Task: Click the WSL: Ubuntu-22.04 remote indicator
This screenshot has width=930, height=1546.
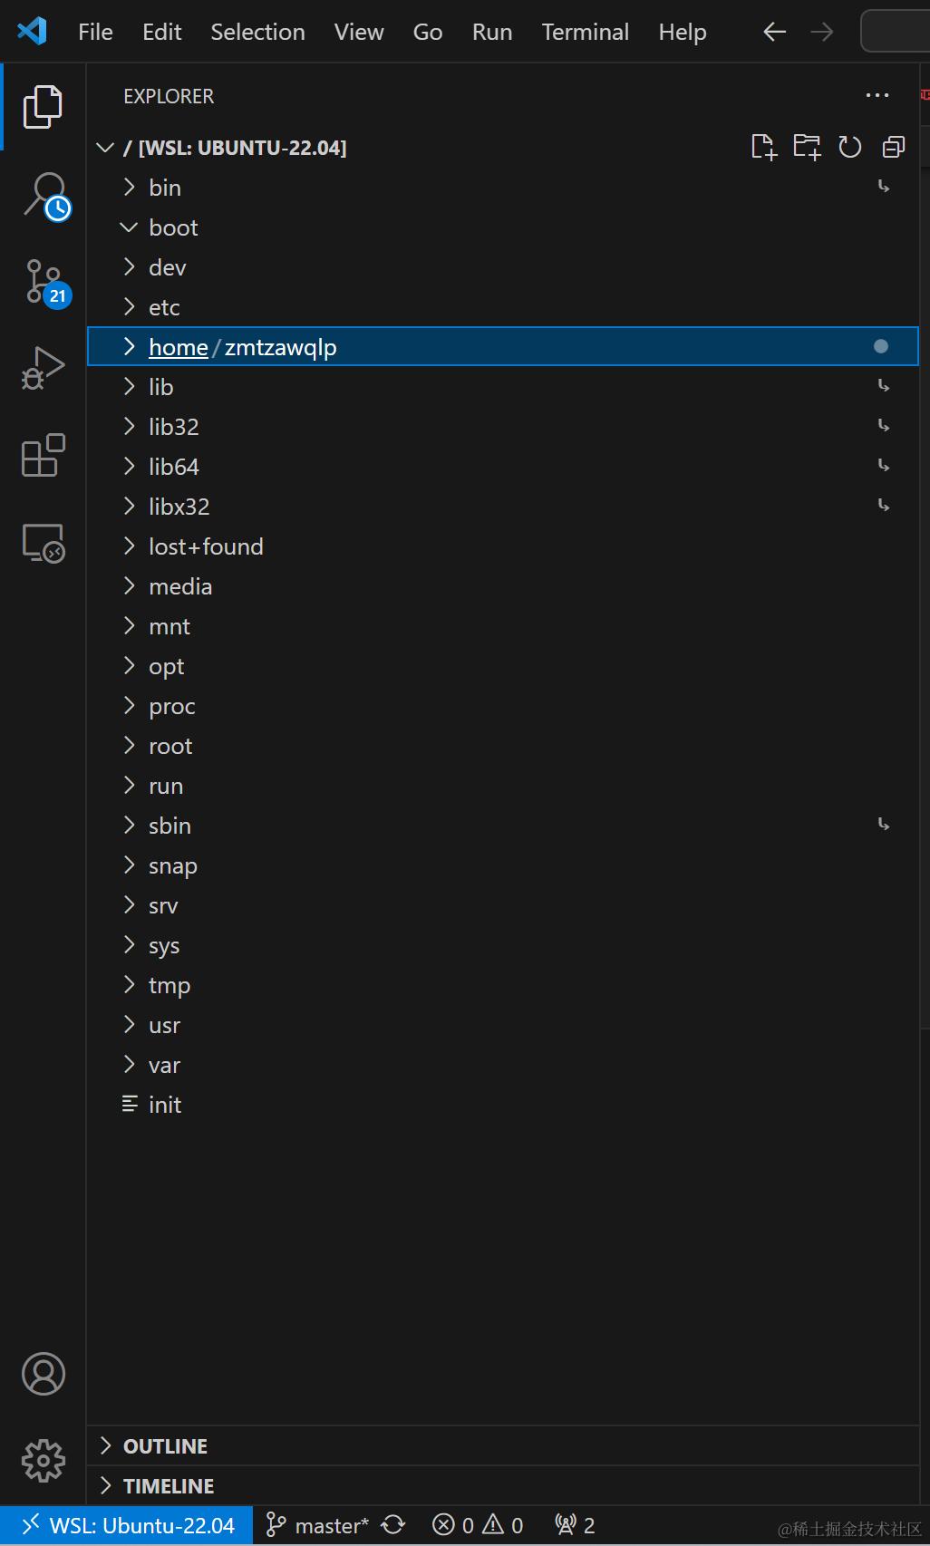Action: tap(127, 1526)
